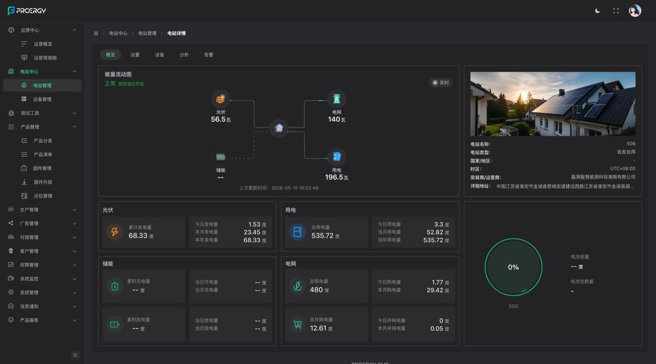
Task: Collapse the 电站中心 sidebar section
Action: (42, 71)
